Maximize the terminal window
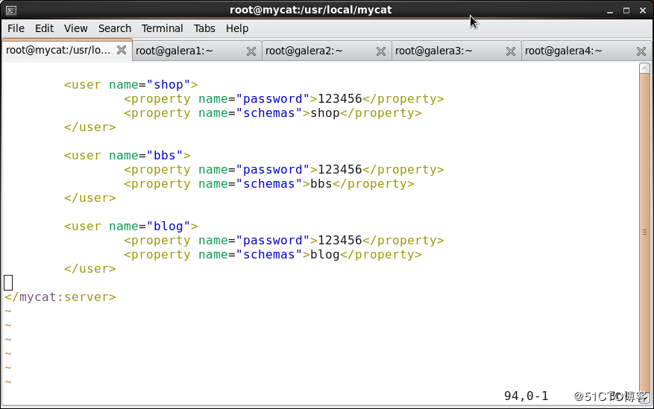Image resolution: width=654 pixels, height=409 pixels. 626,11
